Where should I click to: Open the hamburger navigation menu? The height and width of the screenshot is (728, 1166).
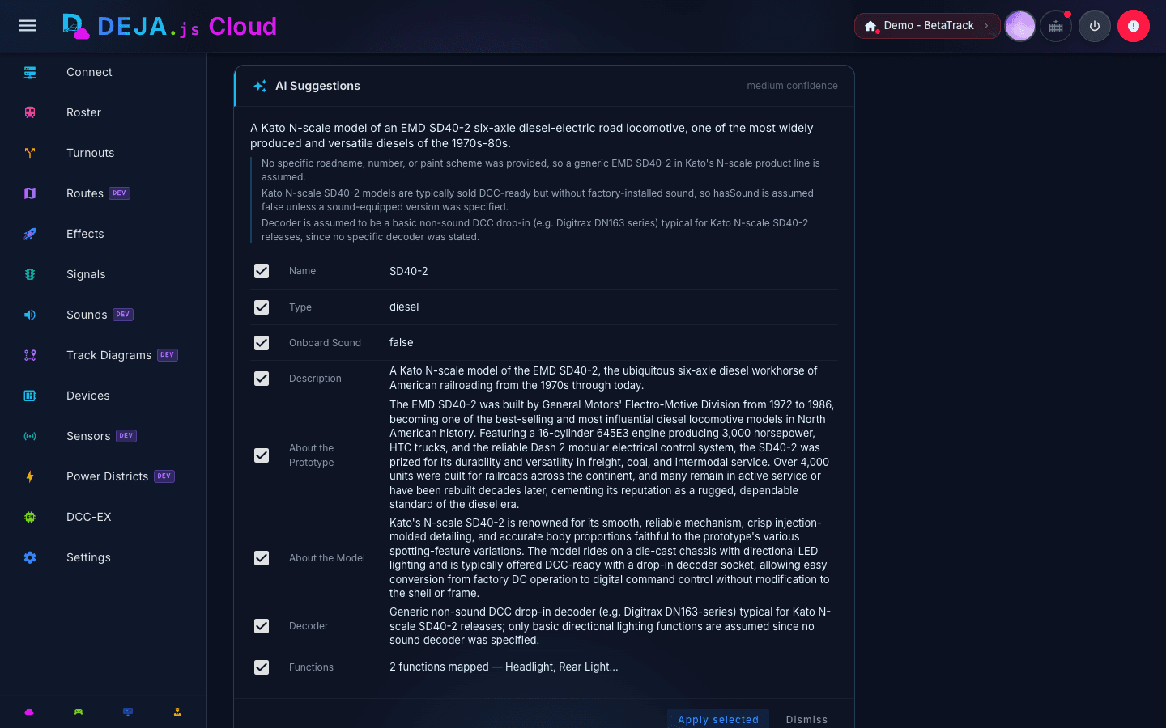coord(28,26)
